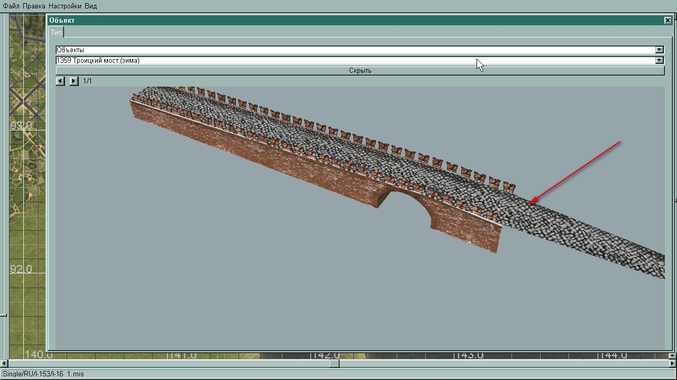This screenshot has width=677, height=380.
Task: Switch to the Тип tab
Action: (x=56, y=32)
